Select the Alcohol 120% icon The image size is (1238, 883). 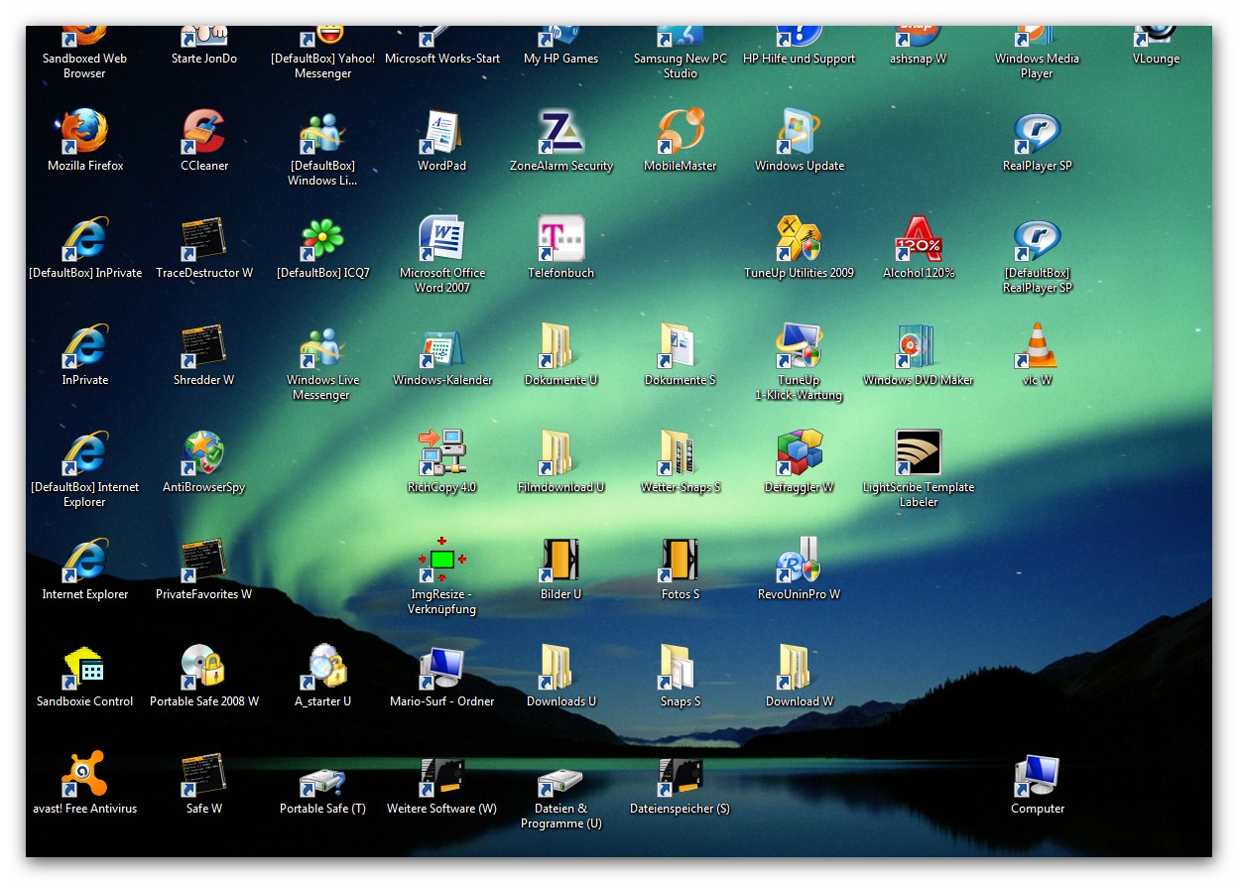point(918,240)
